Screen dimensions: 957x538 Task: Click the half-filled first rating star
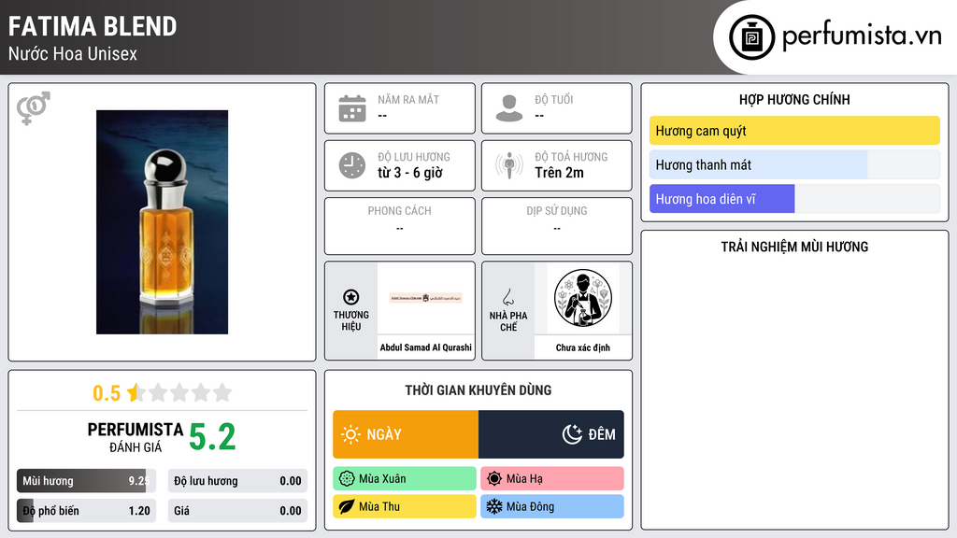click(136, 392)
